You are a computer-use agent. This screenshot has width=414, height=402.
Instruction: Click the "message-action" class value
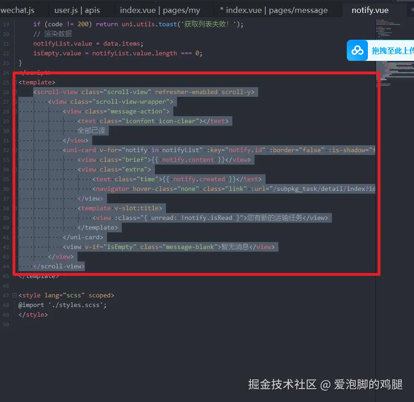click(x=136, y=112)
